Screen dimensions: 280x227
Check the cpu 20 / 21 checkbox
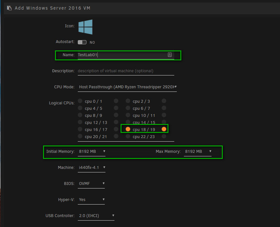tap(80, 136)
